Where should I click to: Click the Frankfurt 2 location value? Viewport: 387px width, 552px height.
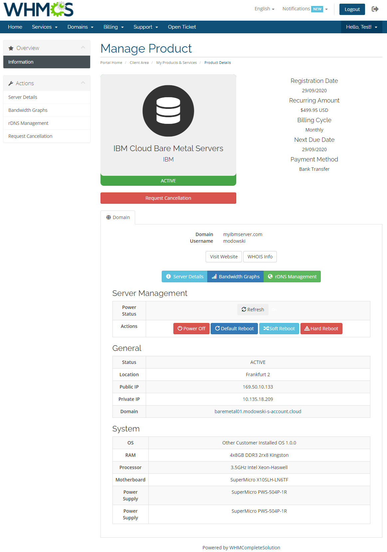coord(258,375)
